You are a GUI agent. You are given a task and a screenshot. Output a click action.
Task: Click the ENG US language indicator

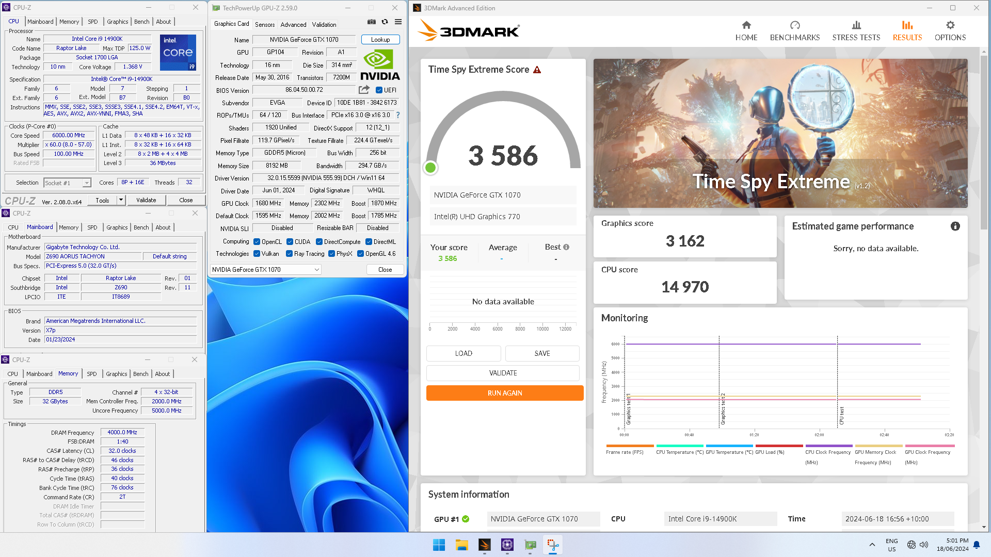pyautogui.click(x=891, y=545)
